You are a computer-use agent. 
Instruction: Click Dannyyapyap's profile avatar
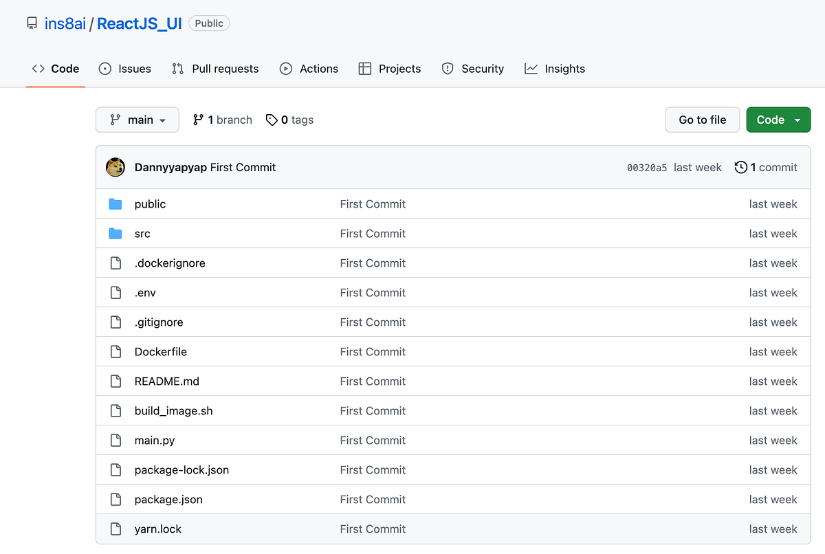click(115, 166)
